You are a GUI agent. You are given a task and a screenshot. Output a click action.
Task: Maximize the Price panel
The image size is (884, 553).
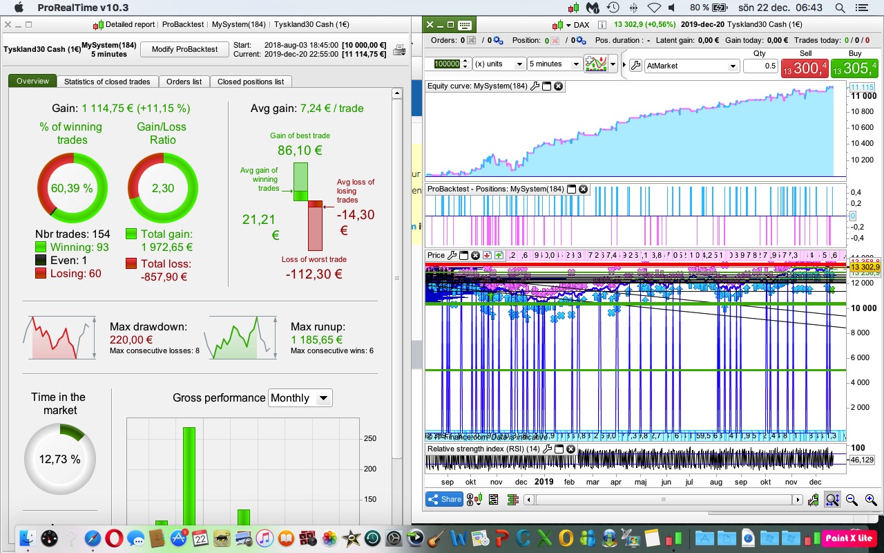464,255
